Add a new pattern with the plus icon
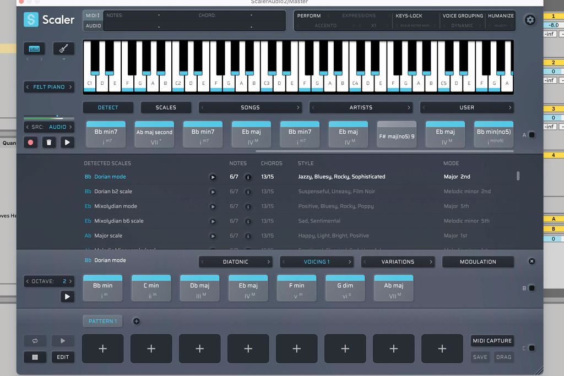This screenshot has height=376, width=564. coord(136,320)
